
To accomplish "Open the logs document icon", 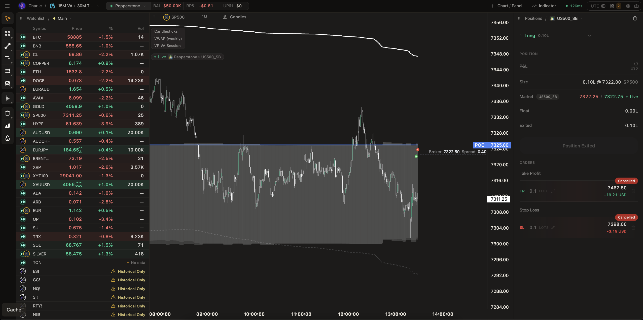I will 612,6.
